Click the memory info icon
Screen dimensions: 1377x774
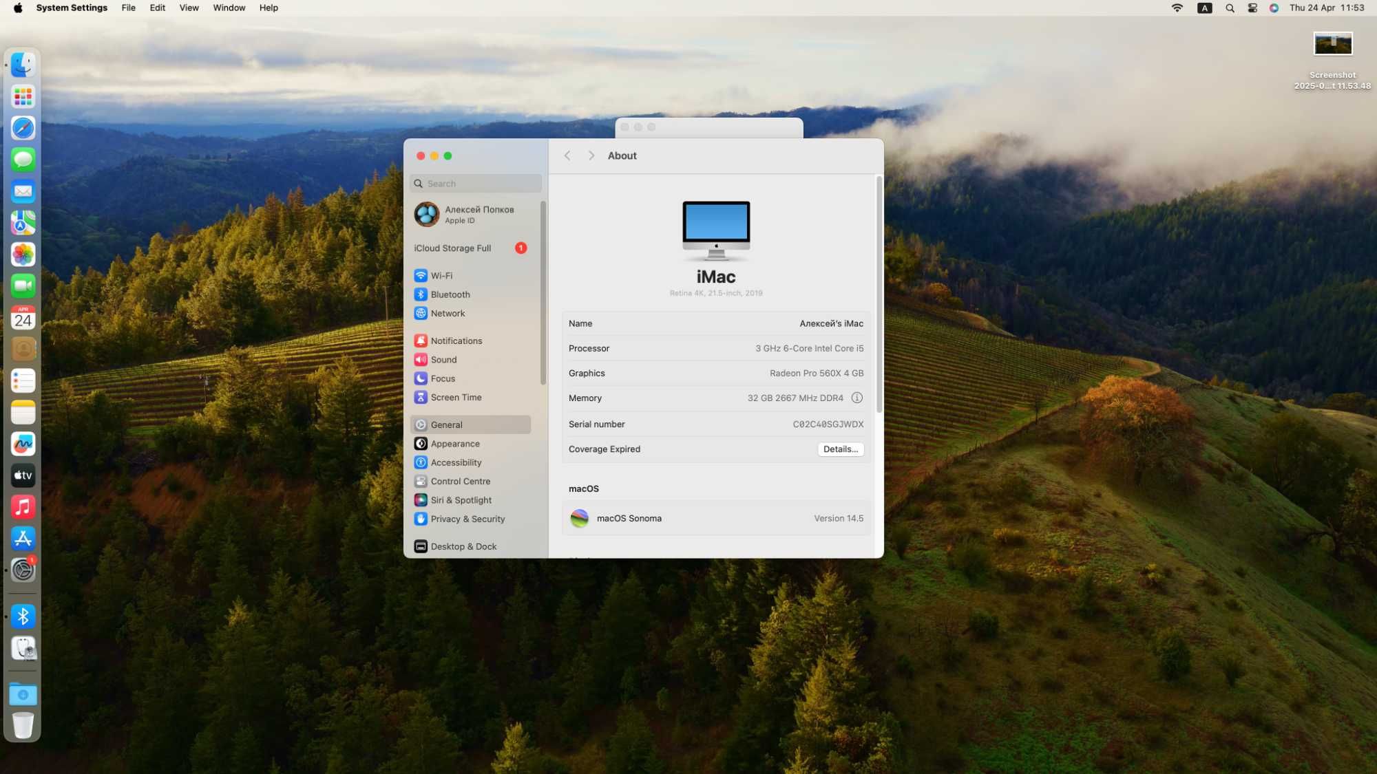(x=856, y=398)
